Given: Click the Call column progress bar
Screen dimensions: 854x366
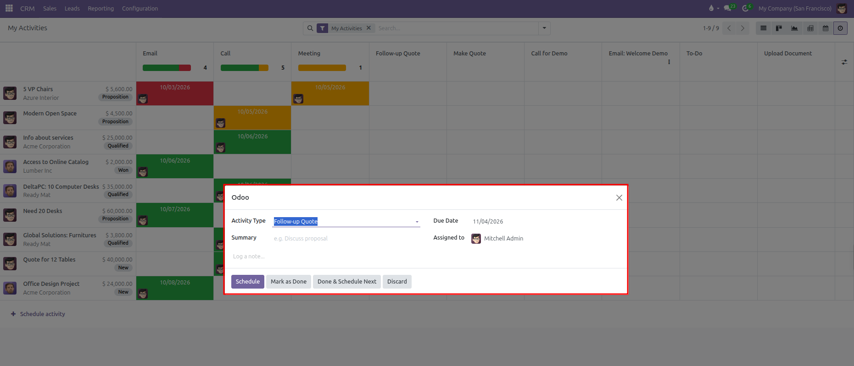Looking at the screenshot, I should 245,68.
